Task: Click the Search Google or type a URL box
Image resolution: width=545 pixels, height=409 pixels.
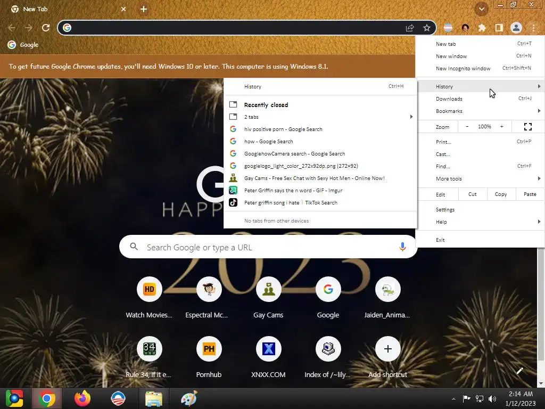Action: pos(268,247)
